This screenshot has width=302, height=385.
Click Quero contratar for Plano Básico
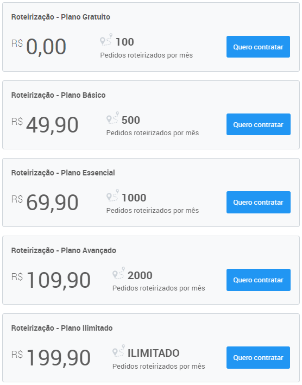259,124
